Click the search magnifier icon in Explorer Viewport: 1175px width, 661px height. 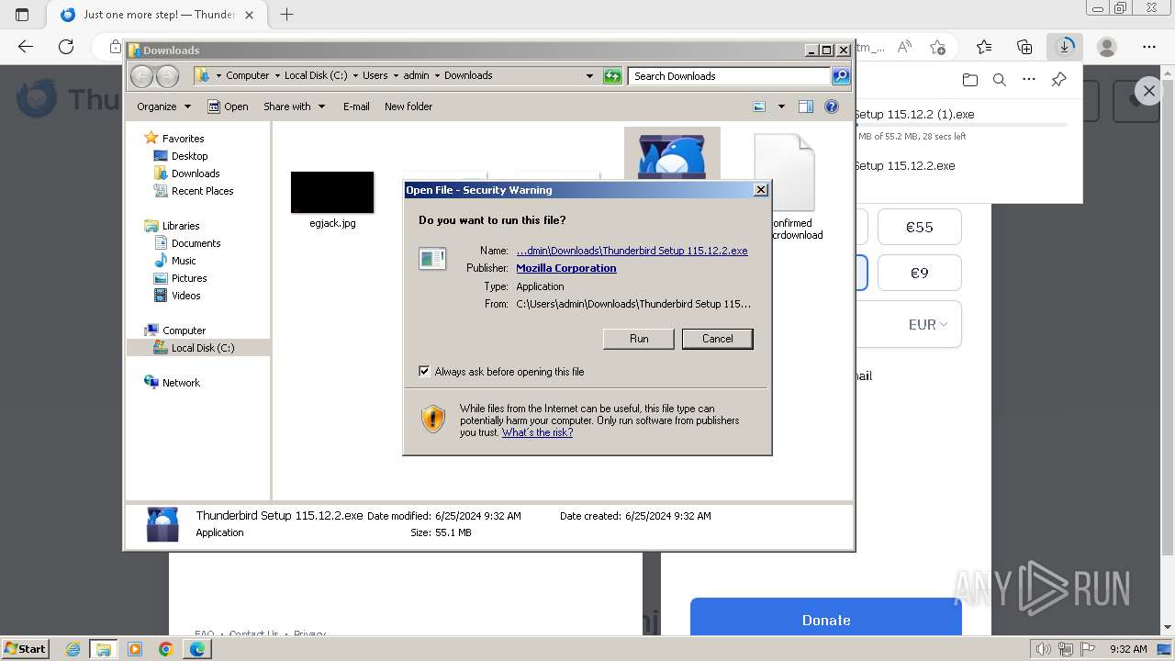[x=840, y=76]
